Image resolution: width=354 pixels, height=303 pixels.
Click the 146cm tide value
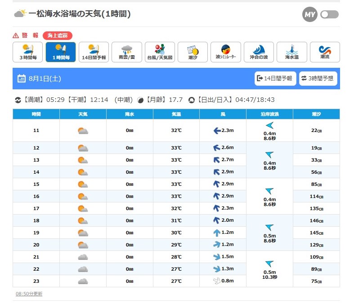pyautogui.click(x=316, y=220)
